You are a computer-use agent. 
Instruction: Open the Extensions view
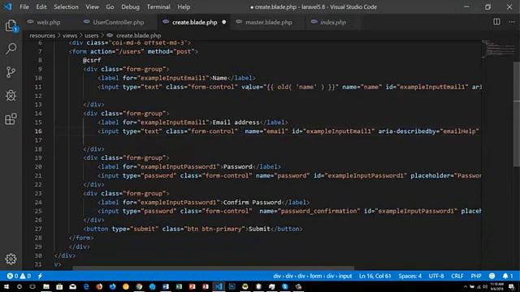pyautogui.click(x=11, y=119)
